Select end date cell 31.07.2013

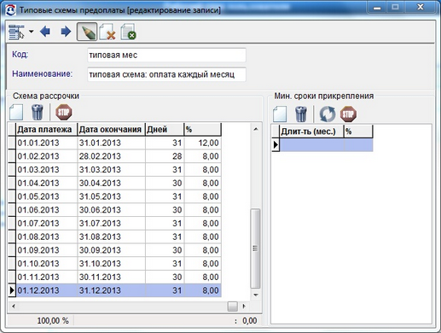(x=111, y=223)
